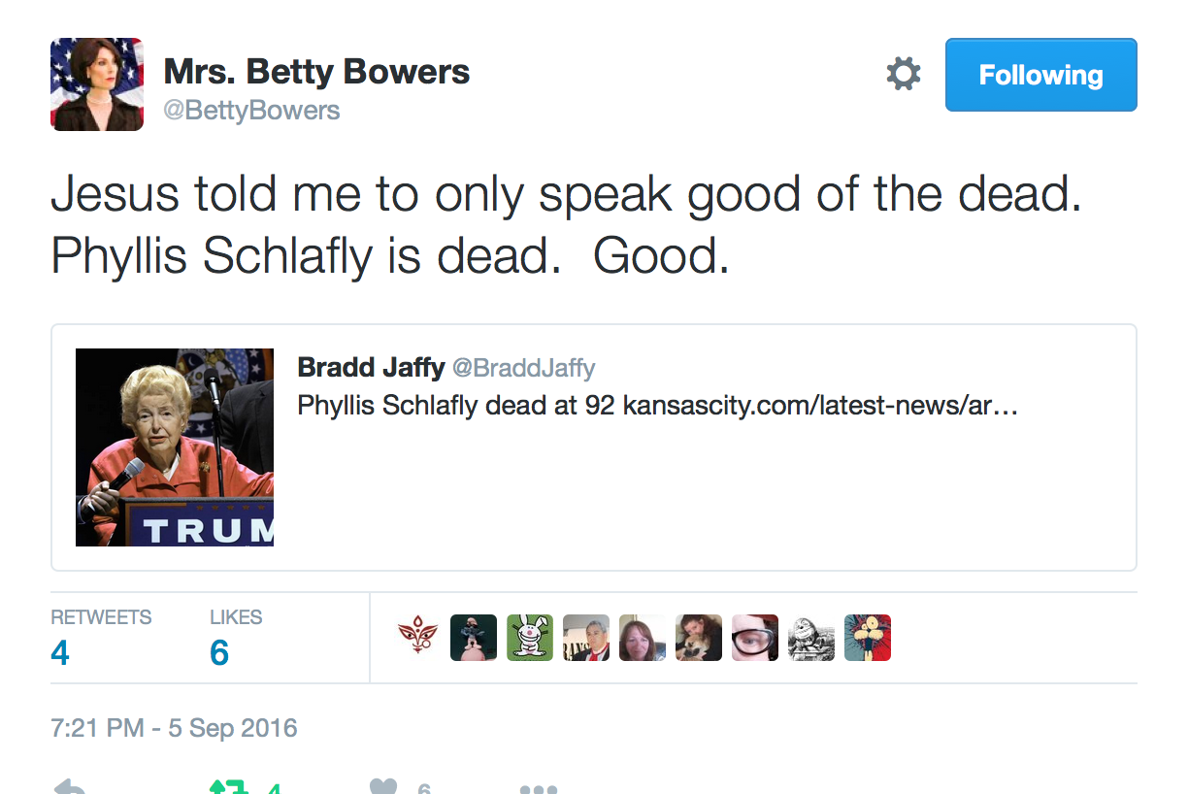Click the 7:21 PM - 5 Sep 2016 timestamp

pyautogui.click(x=174, y=728)
